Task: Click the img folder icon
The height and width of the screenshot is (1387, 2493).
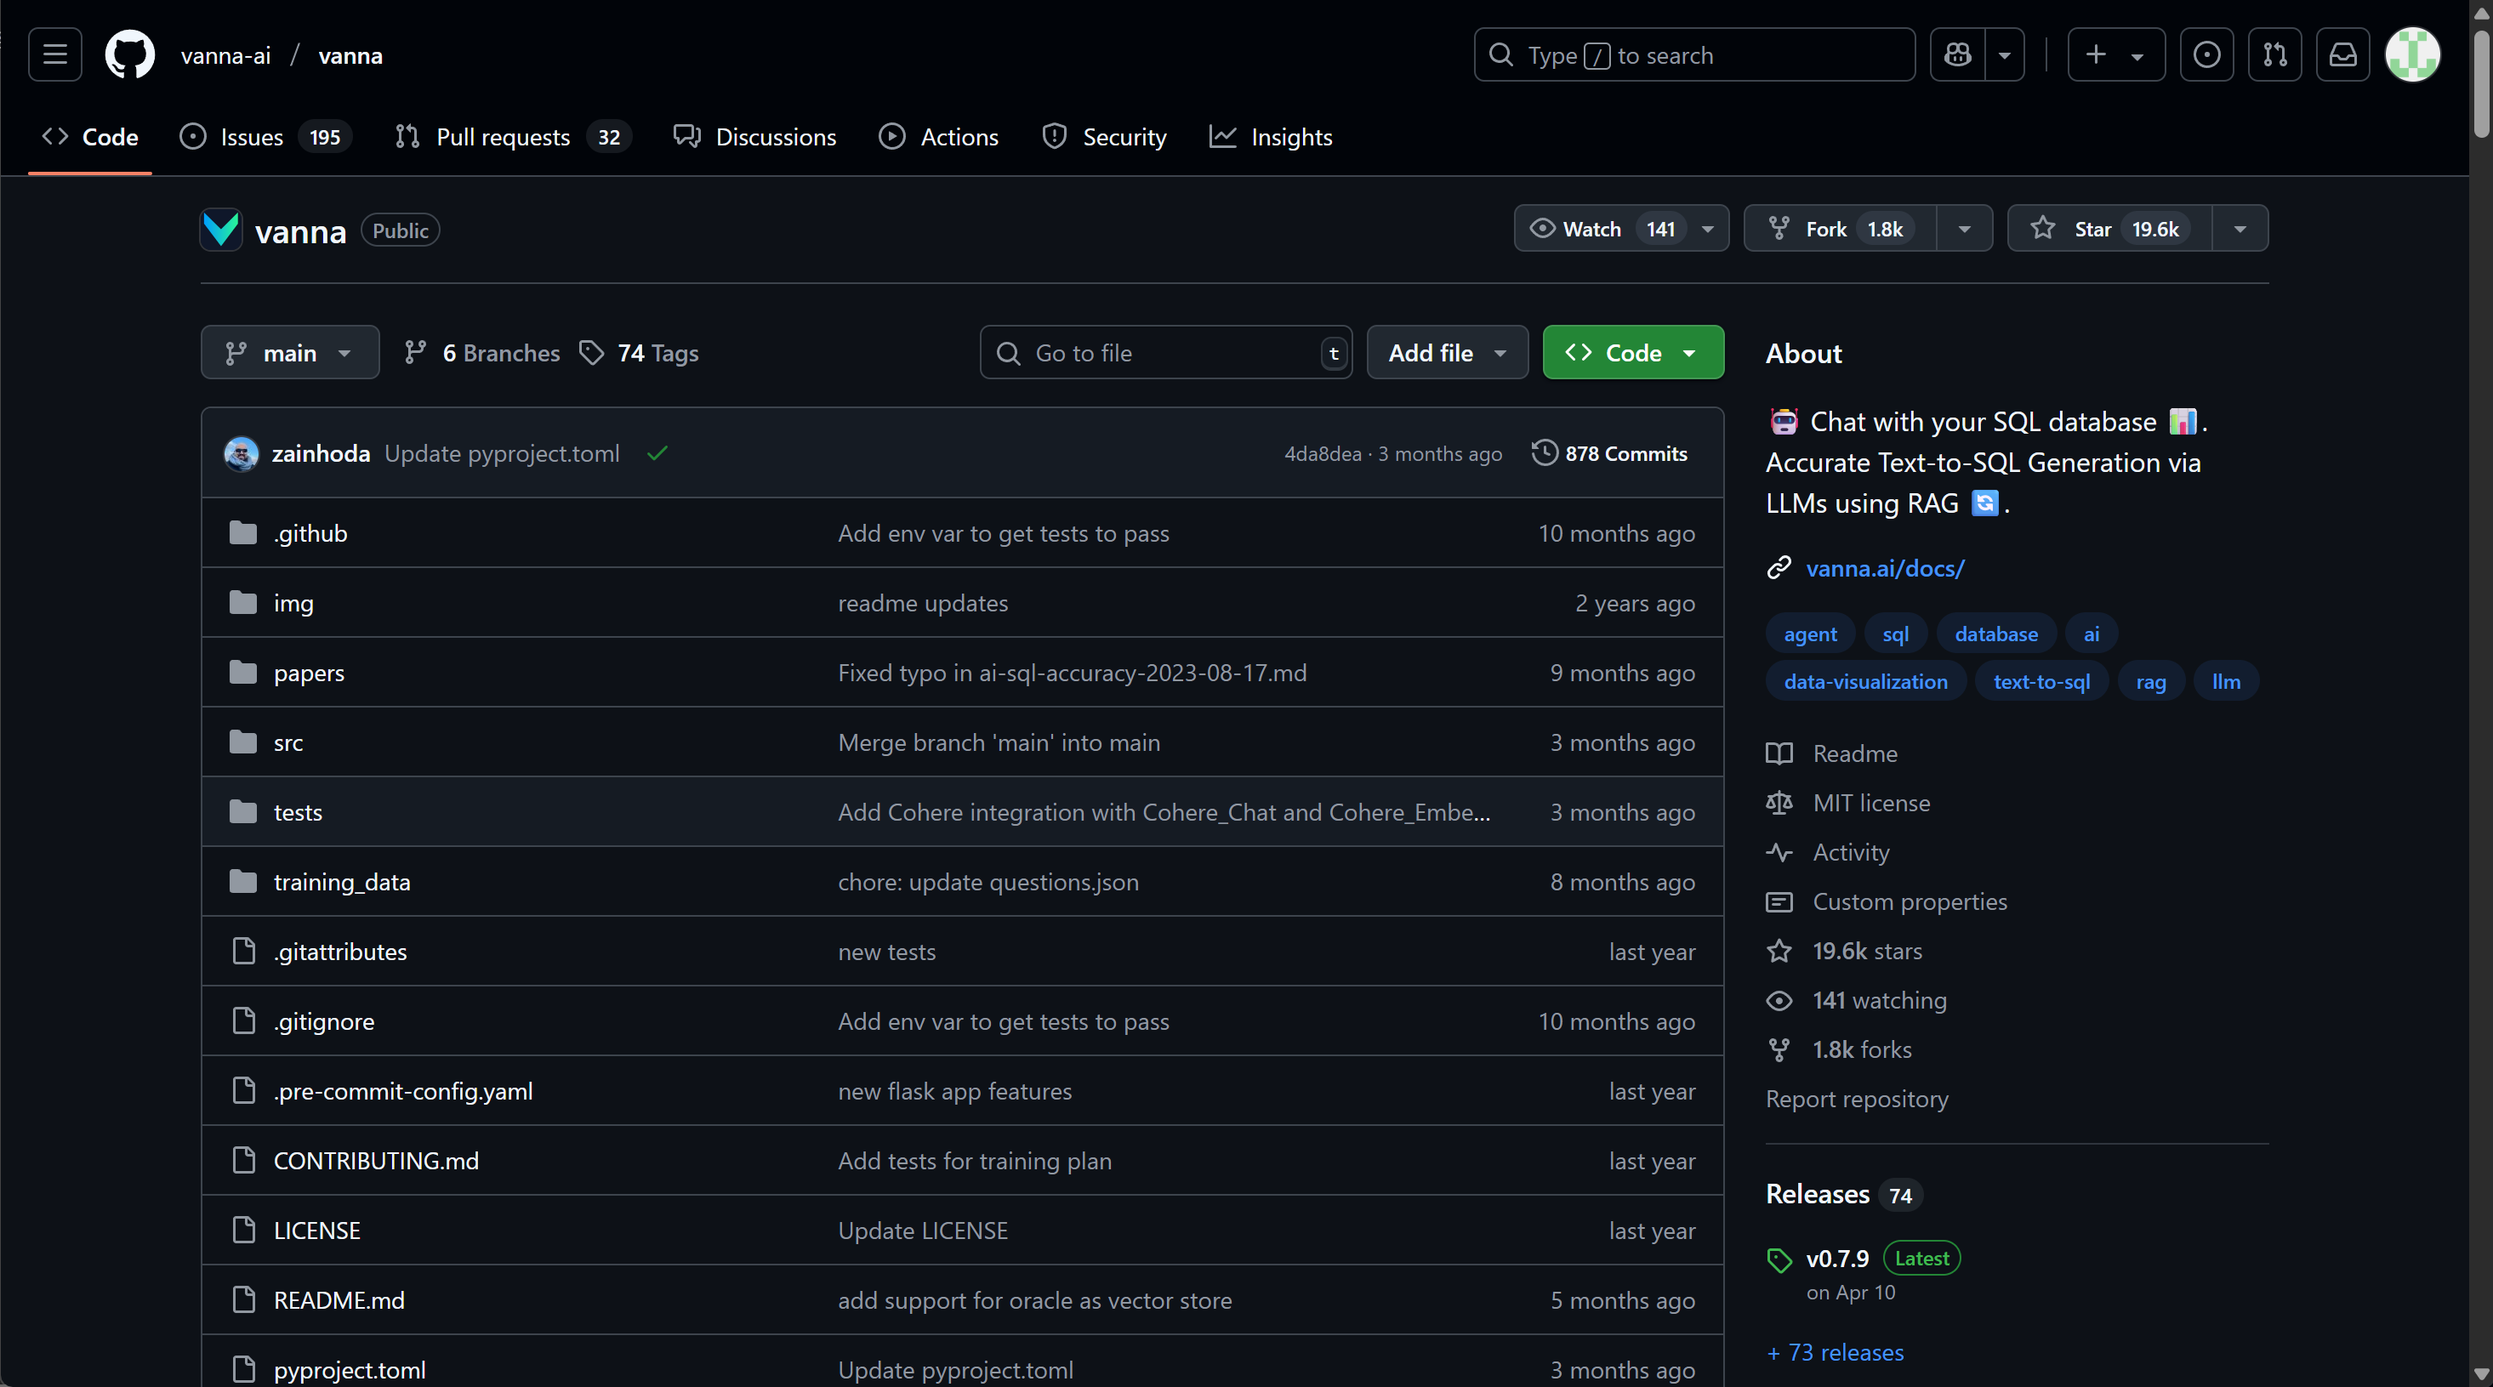Action: pos(243,603)
